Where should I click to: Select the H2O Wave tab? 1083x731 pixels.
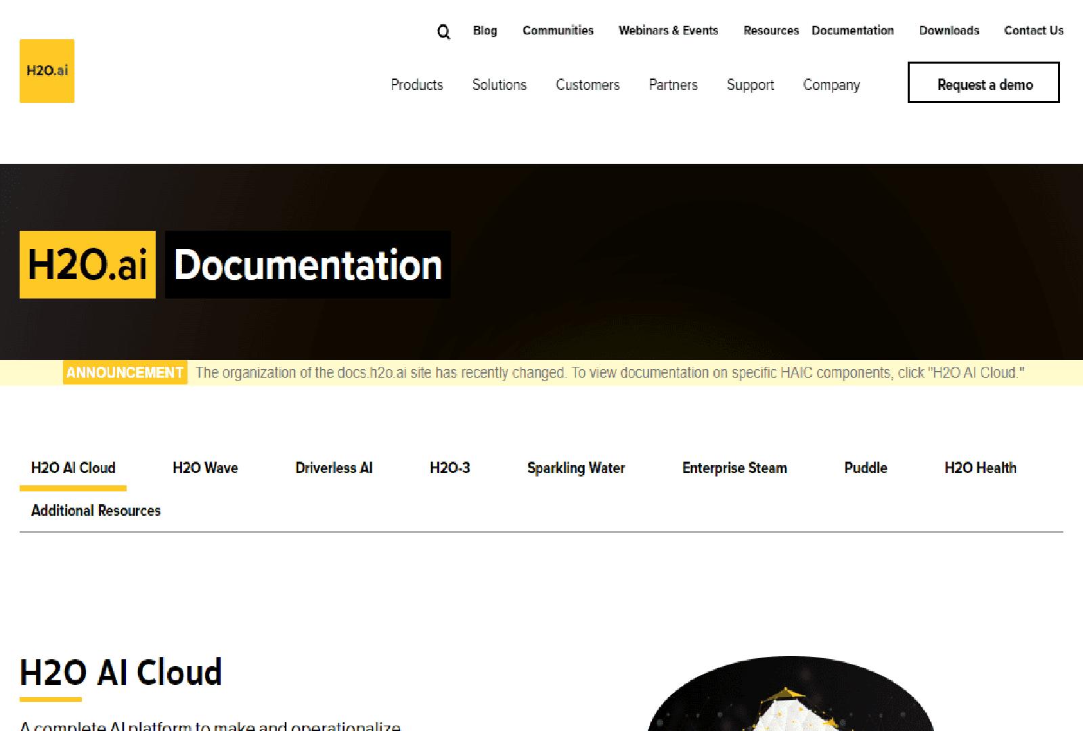pos(205,468)
